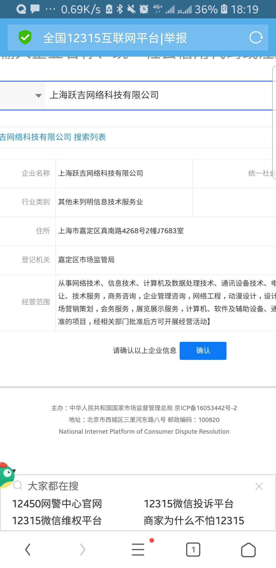Reload the page with the refresh icon
The width and height of the screenshot is (276, 568).
tap(256, 38)
